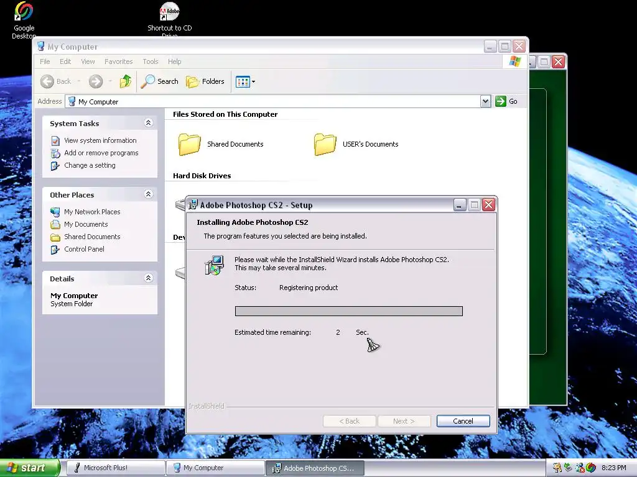Click the Windows Start button
Image resolution: width=637 pixels, height=477 pixels.
click(x=30, y=468)
